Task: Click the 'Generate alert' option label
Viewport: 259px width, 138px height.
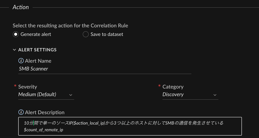Action: [36, 34]
